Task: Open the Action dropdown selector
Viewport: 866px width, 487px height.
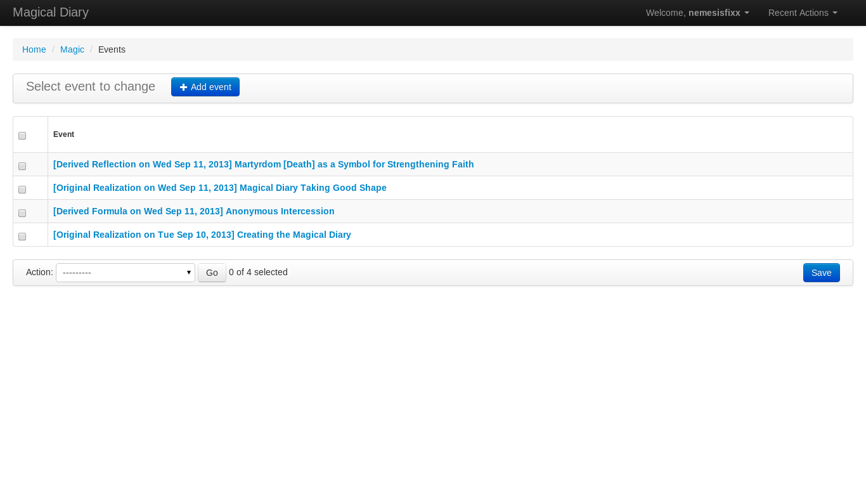Action: point(126,273)
